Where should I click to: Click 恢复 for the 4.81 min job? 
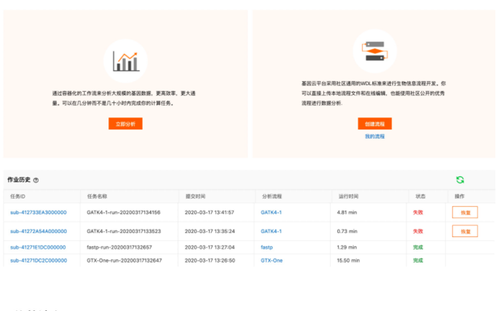[x=465, y=212]
